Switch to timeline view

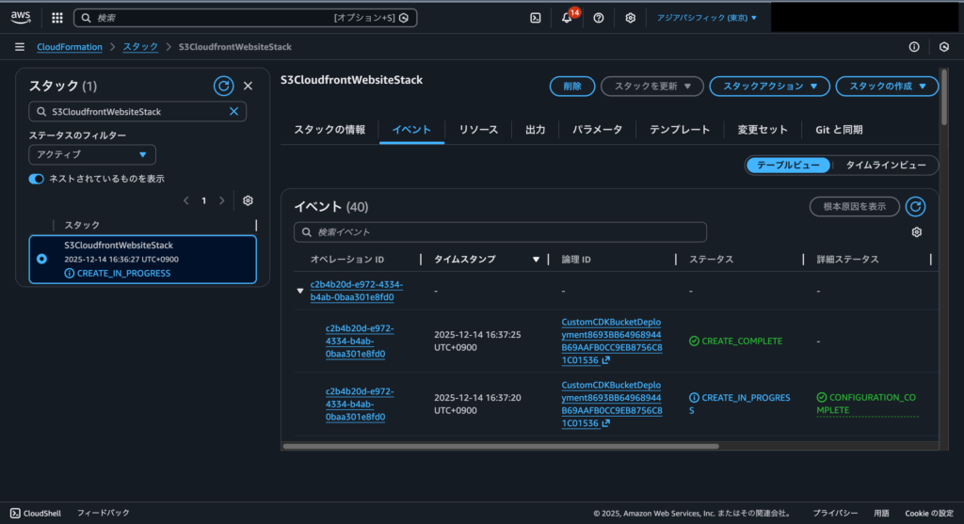[x=885, y=165]
